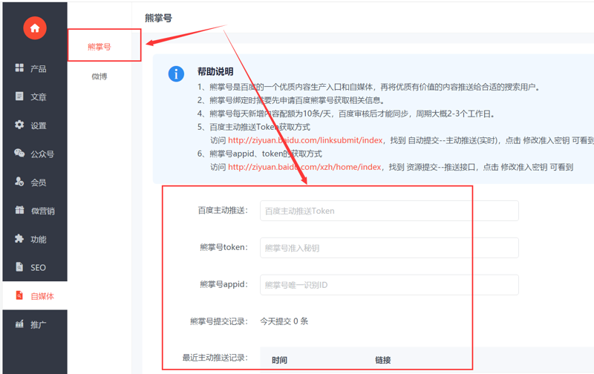Click the orange home icon
Screen dimensions: 594x374
35,28
